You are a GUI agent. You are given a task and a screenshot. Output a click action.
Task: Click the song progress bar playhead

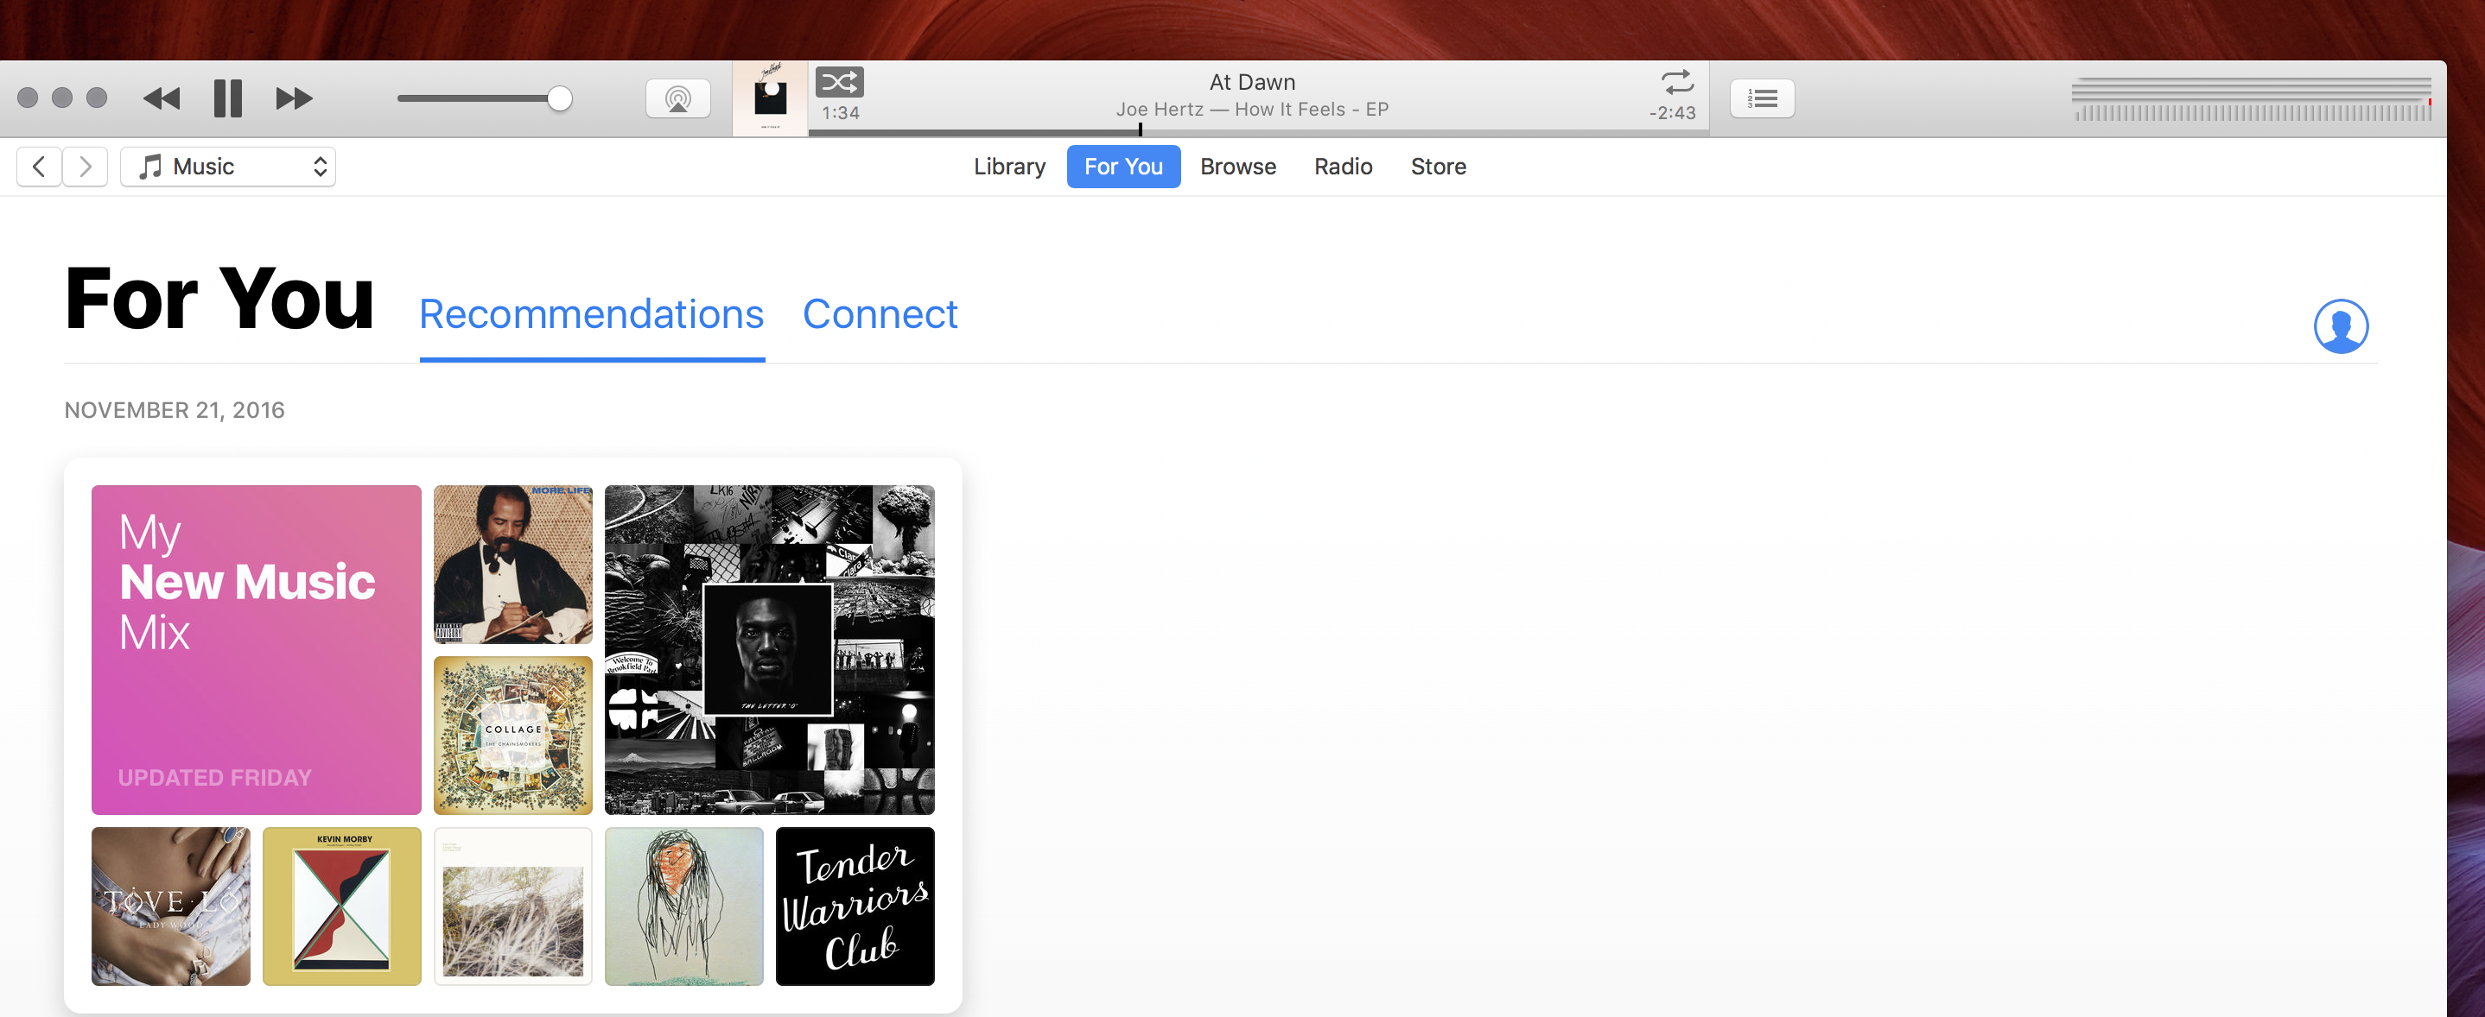1141,129
